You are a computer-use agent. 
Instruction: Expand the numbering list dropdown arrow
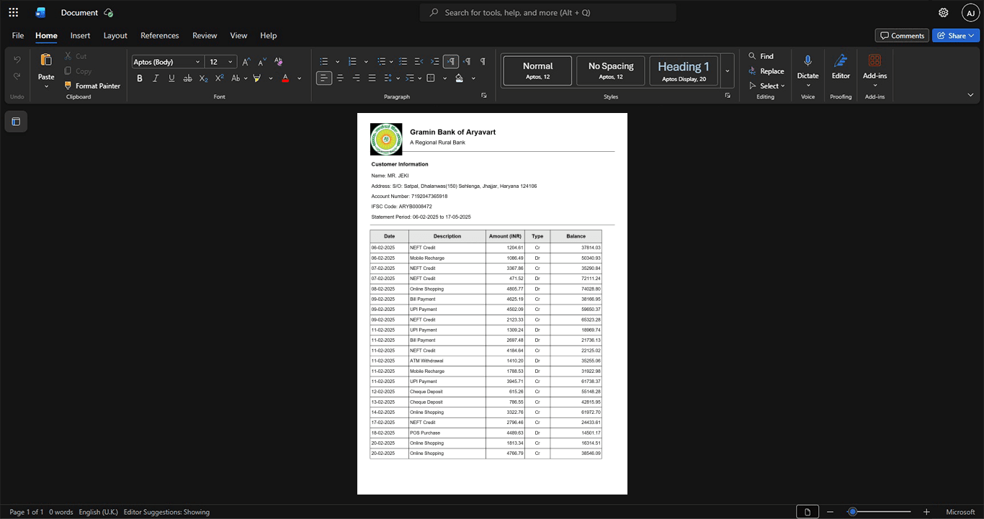tap(366, 62)
